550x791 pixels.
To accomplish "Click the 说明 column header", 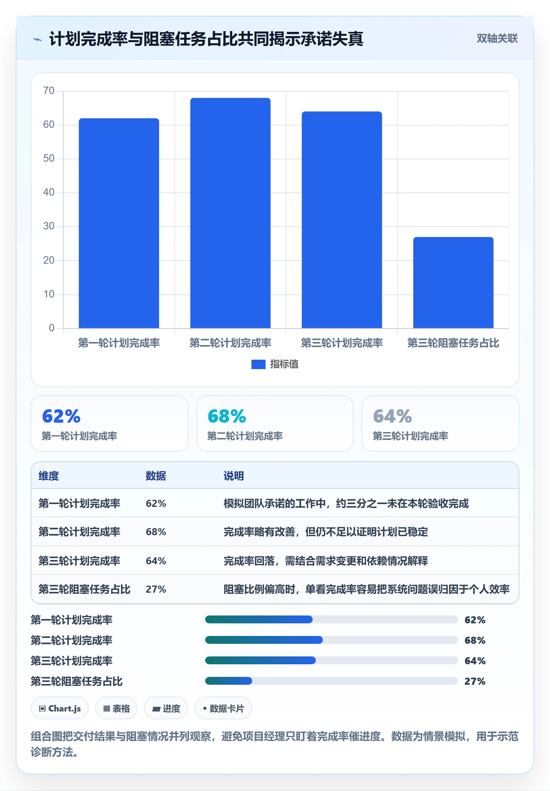I will tap(234, 476).
